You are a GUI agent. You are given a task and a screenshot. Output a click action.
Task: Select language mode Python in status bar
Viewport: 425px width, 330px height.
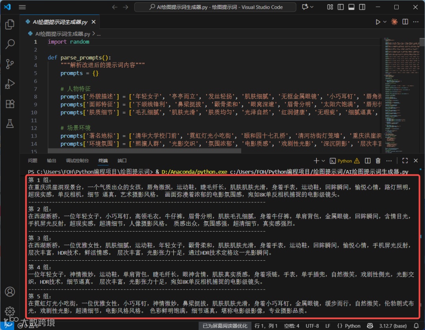pyautogui.click(x=349, y=326)
